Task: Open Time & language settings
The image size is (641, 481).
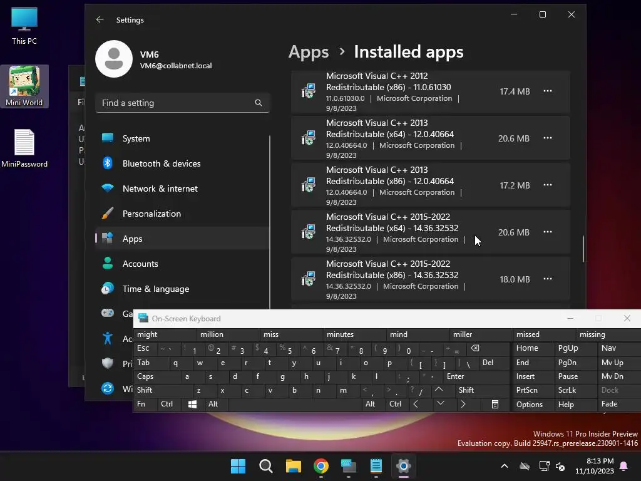Action: [182, 289]
